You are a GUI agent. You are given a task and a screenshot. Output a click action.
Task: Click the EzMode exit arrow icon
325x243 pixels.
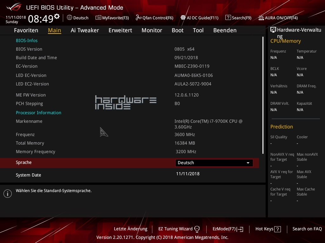pyautogui.click(x=240, y=229)
